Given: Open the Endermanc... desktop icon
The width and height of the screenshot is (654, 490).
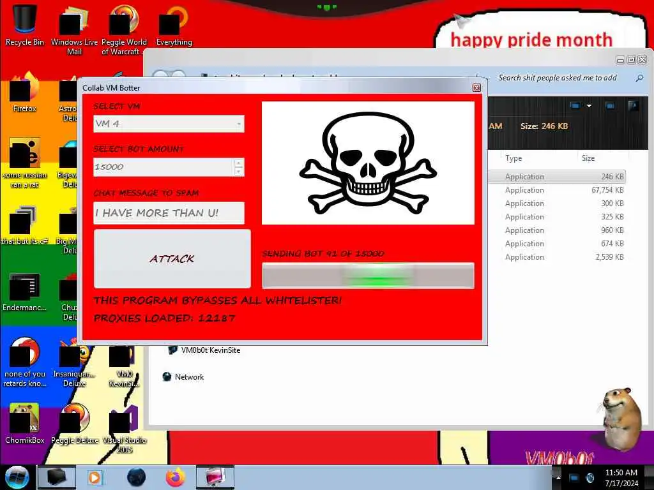Looking at the screenshot, I should click(25, 292).
